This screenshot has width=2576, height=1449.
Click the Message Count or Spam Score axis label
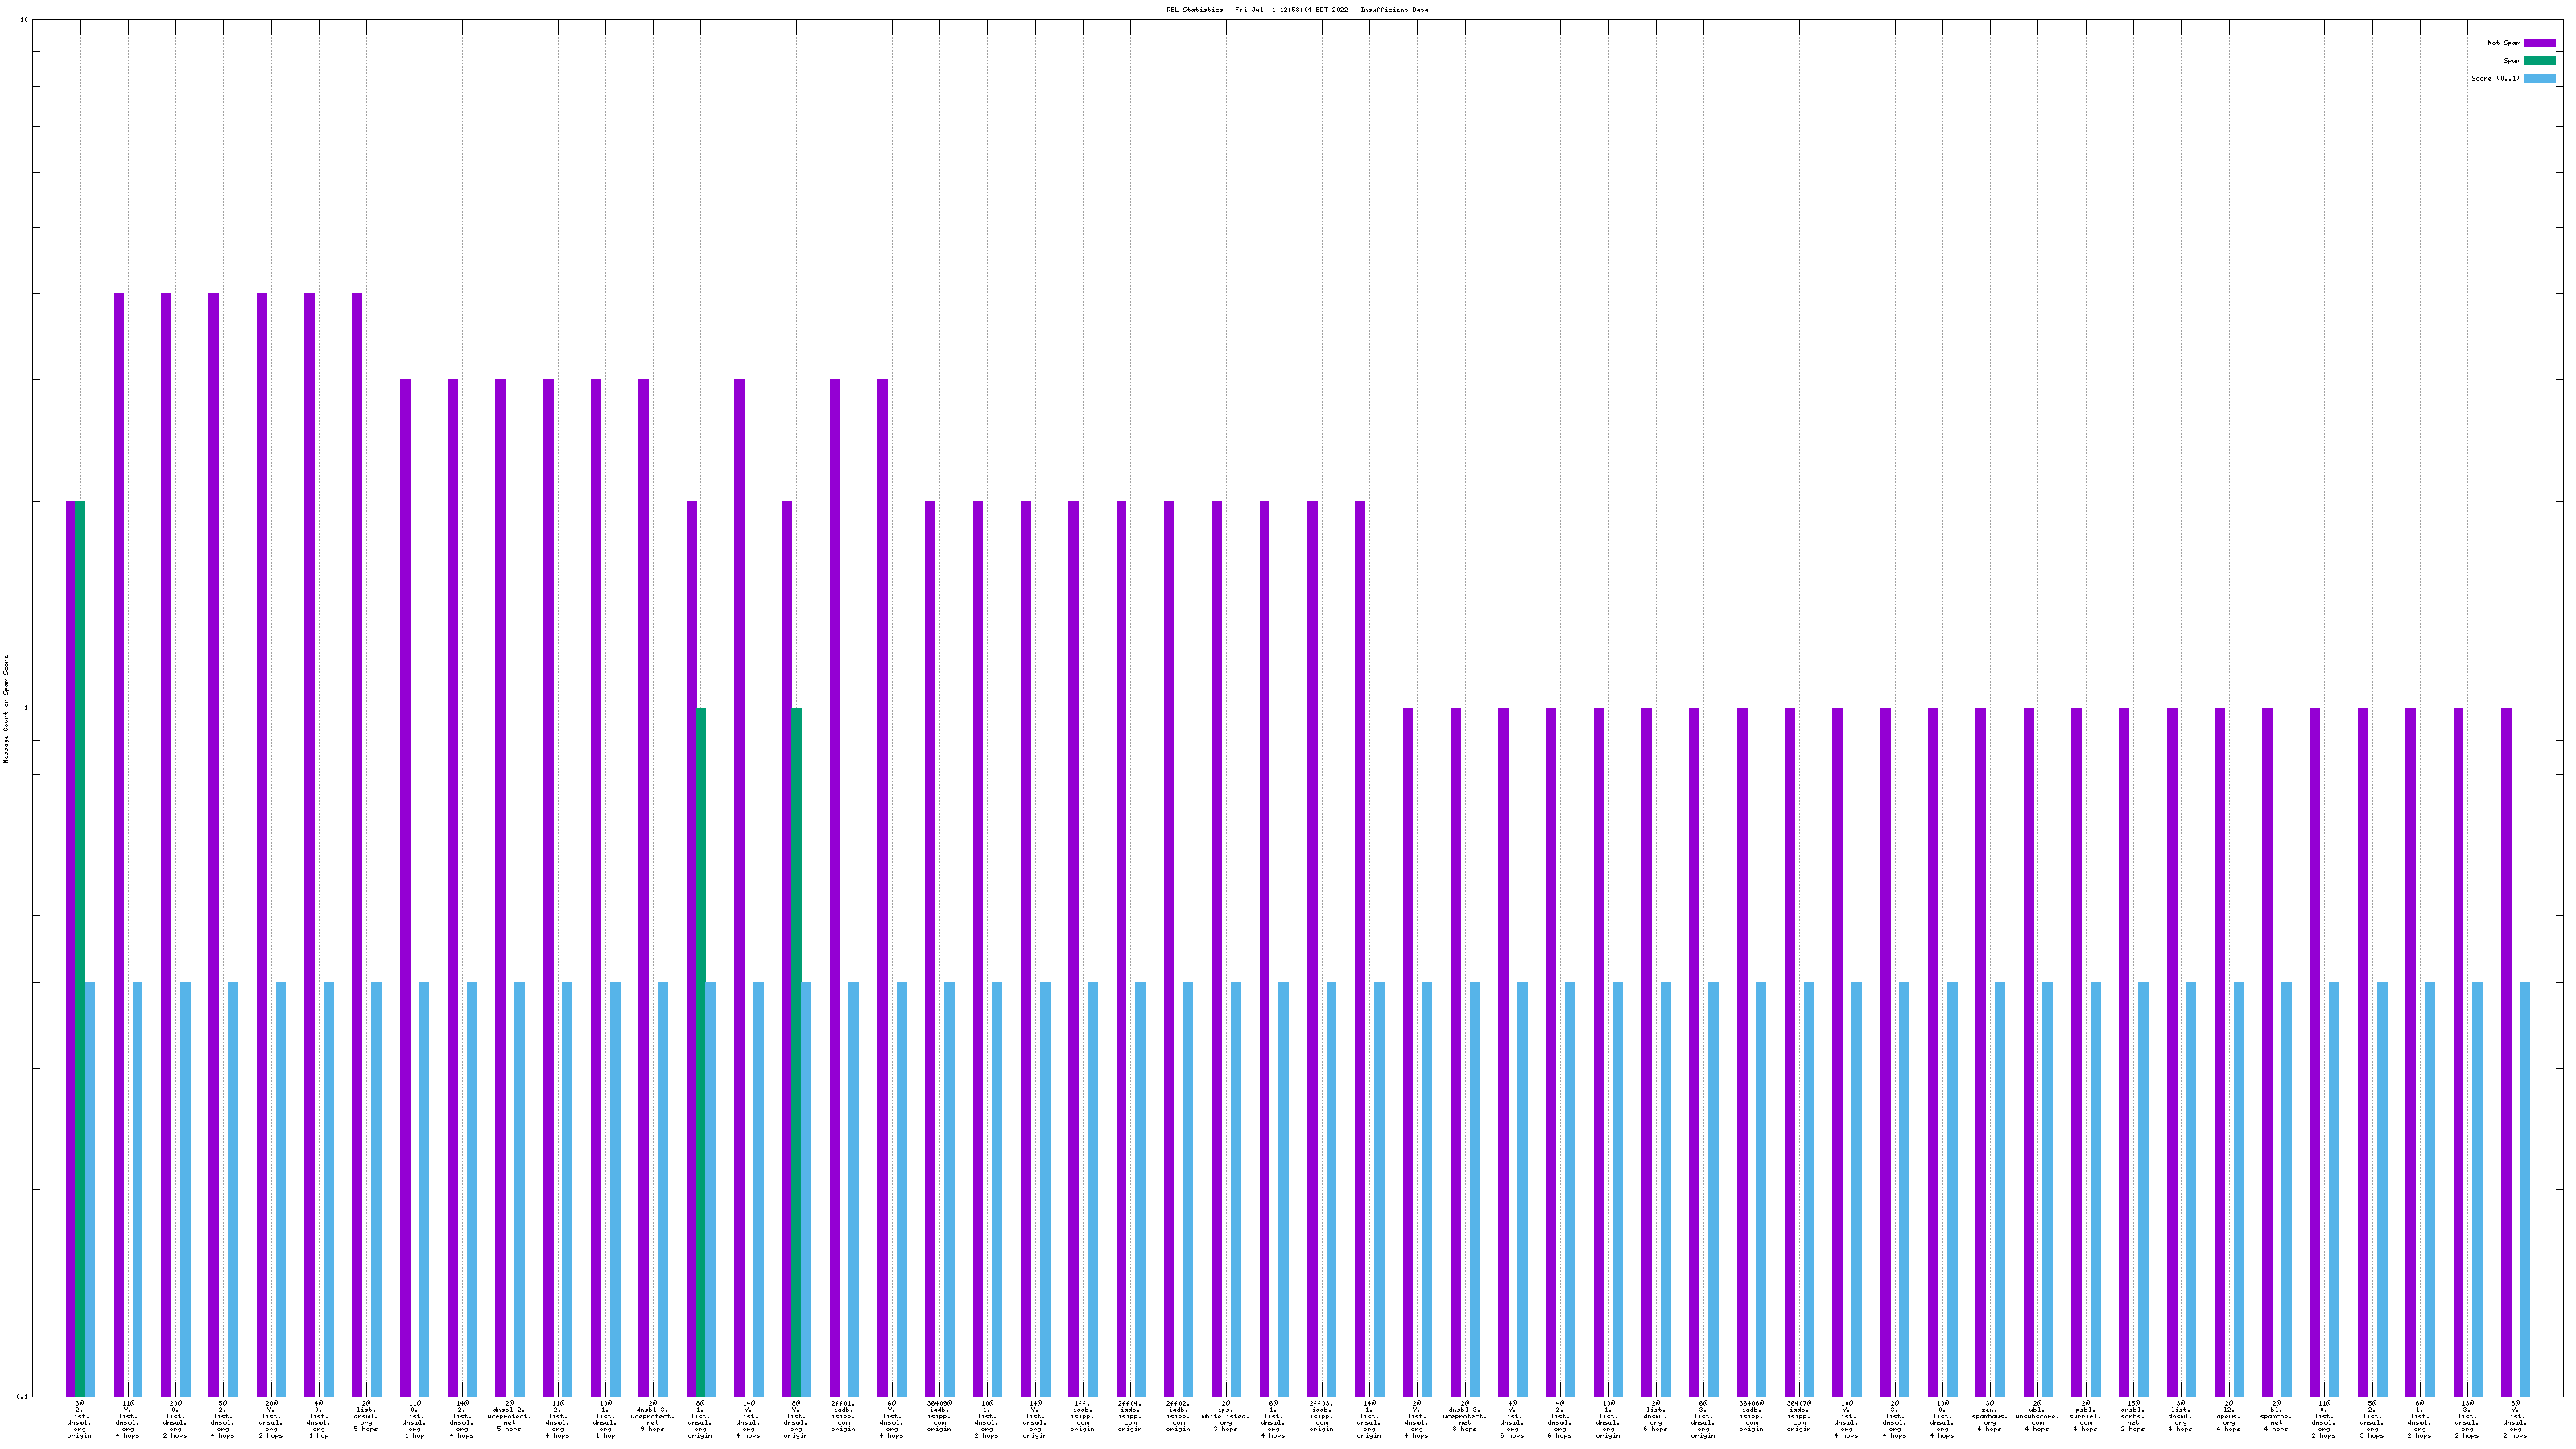6,709
